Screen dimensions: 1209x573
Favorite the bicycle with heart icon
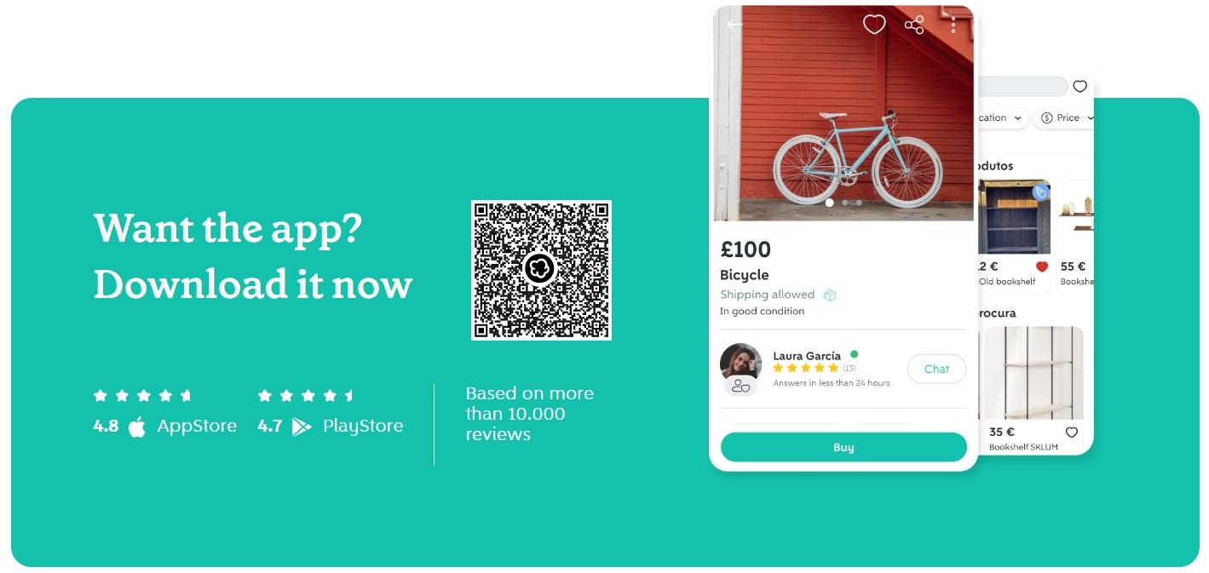pos(874,25)
